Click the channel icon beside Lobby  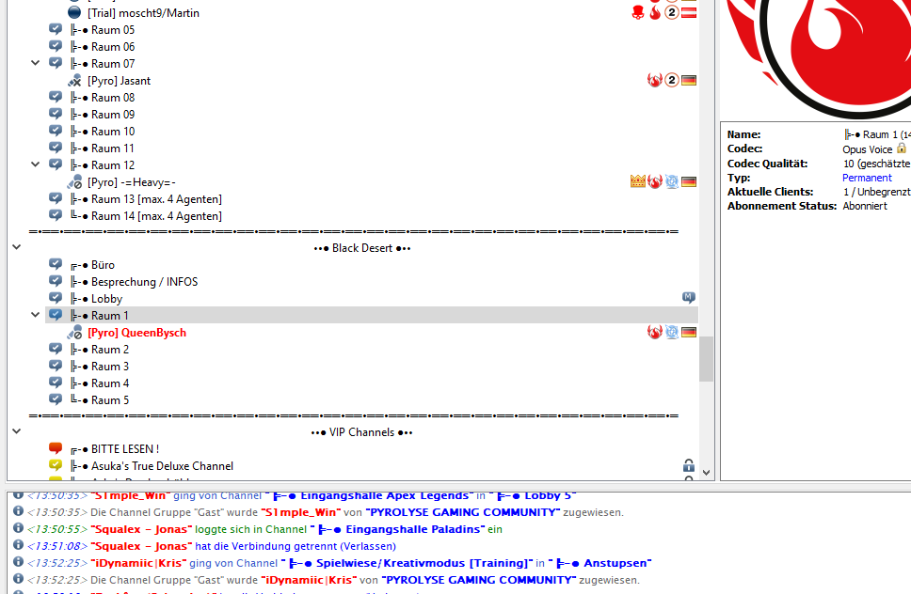pyautogui.click(x=56, y=298)
